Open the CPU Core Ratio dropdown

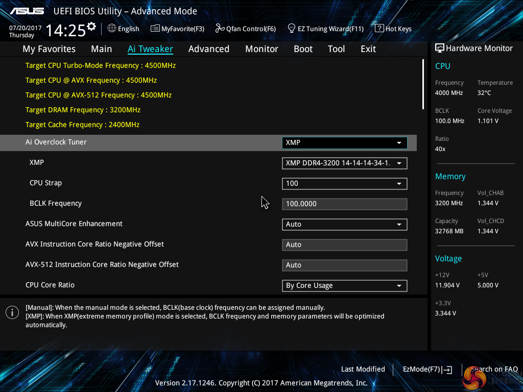(x=344, y=286)
